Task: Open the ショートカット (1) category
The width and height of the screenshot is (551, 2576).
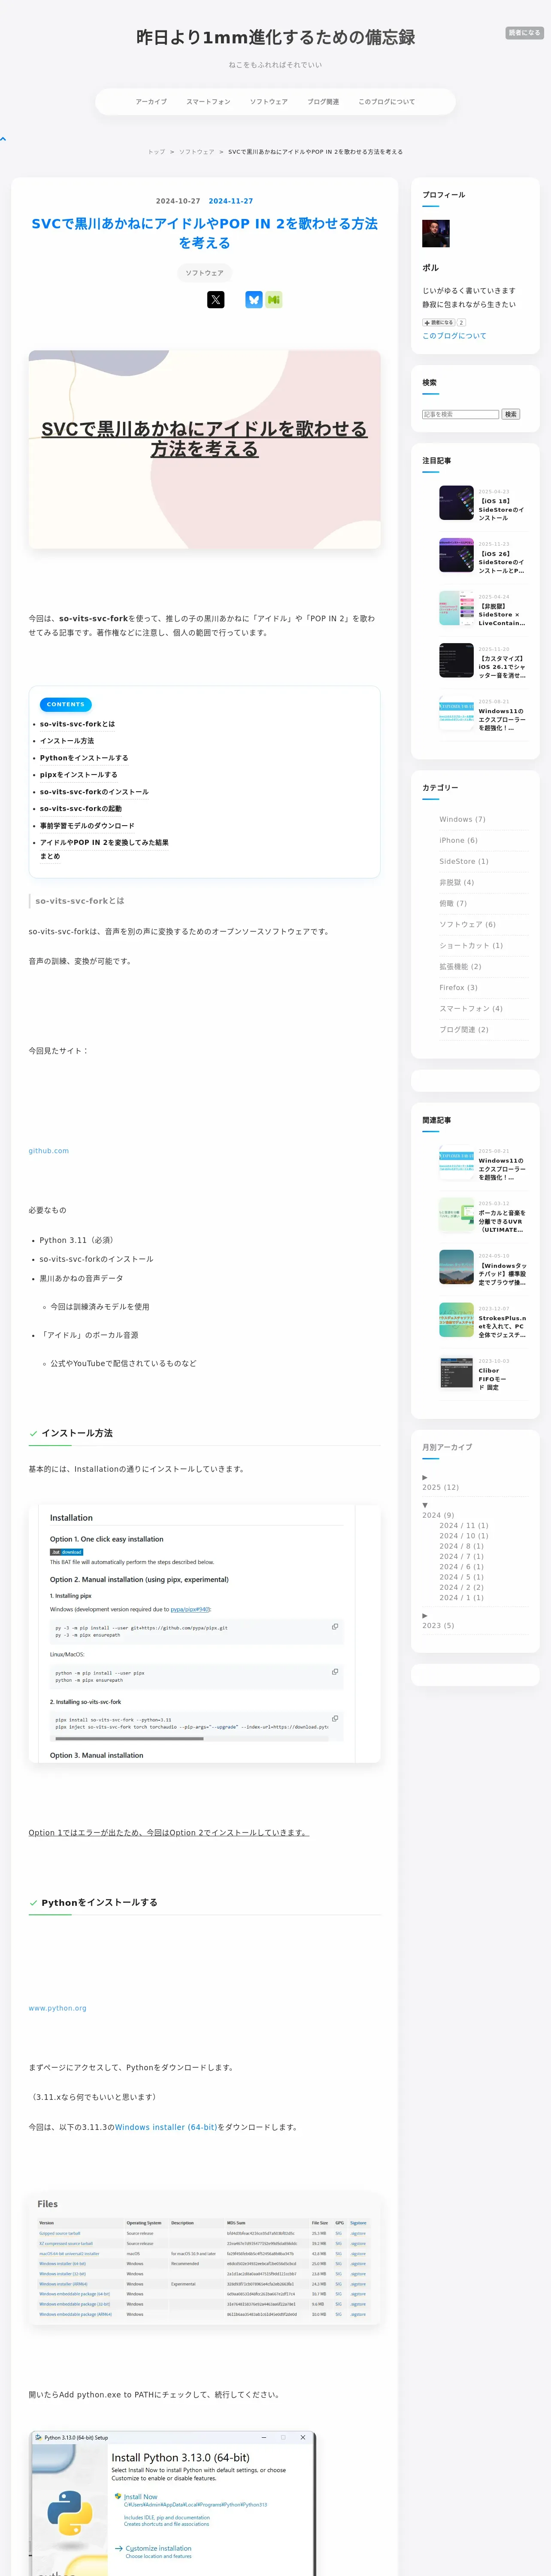Action: click(471, 945)
